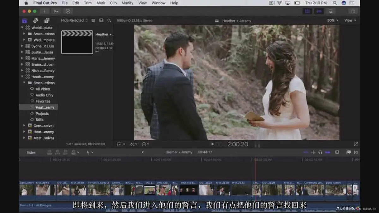Collapse the Weddi...plate library
The image size is (379, 213).
(x=22, y=28)
